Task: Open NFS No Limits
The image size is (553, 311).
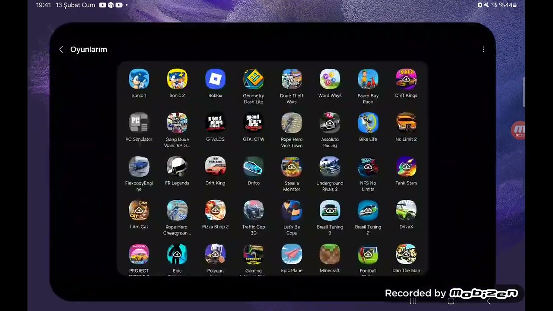Action: 368,167
